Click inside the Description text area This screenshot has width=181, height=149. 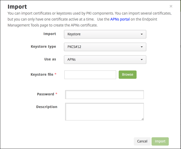point(105,112)
